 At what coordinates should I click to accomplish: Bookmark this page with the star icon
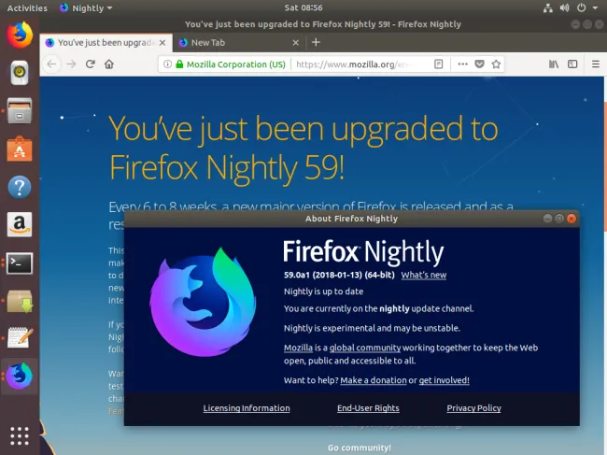[496, 64]
